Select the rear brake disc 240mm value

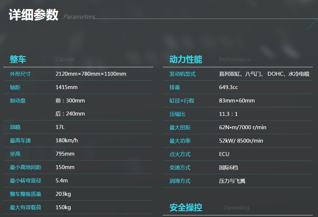(70, 114)
